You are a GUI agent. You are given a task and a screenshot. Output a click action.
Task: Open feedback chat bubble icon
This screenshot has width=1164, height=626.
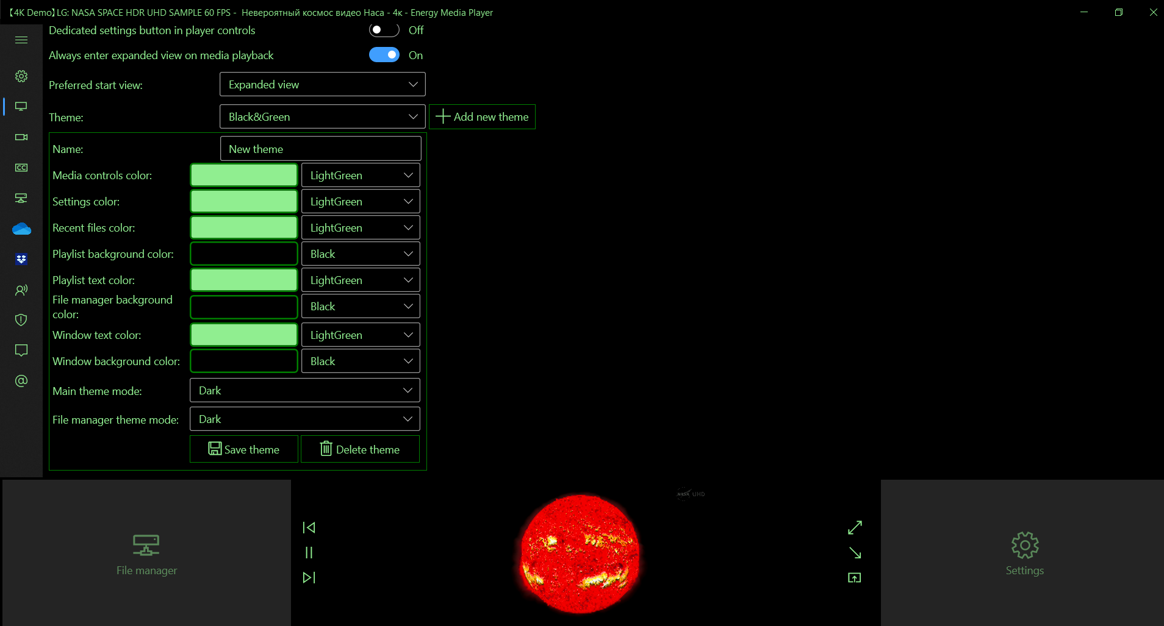21,350
